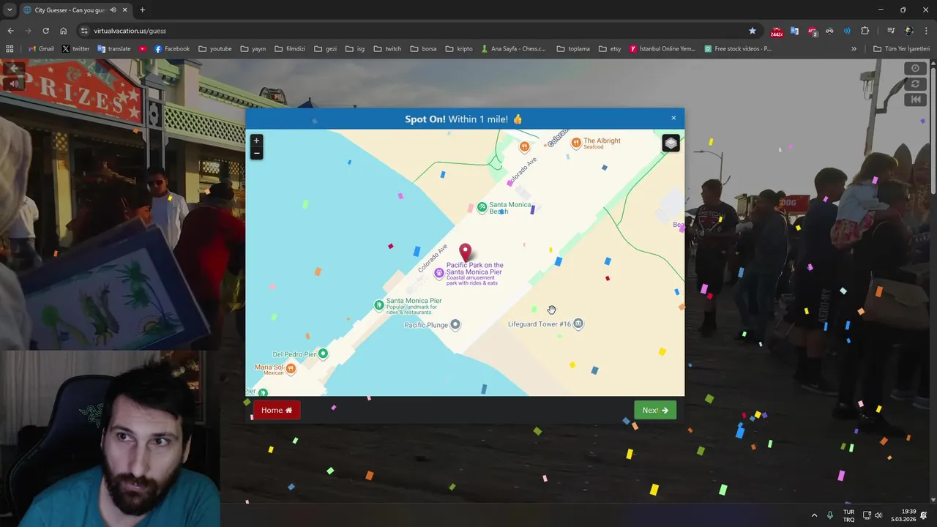The height and width of the screenshot is (527, 937).
Task: Toggle the game video sound button
Action: [14, 84]
